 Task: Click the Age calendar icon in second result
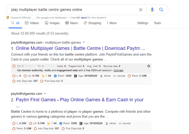pyautogui.click(x=81, y=123)
